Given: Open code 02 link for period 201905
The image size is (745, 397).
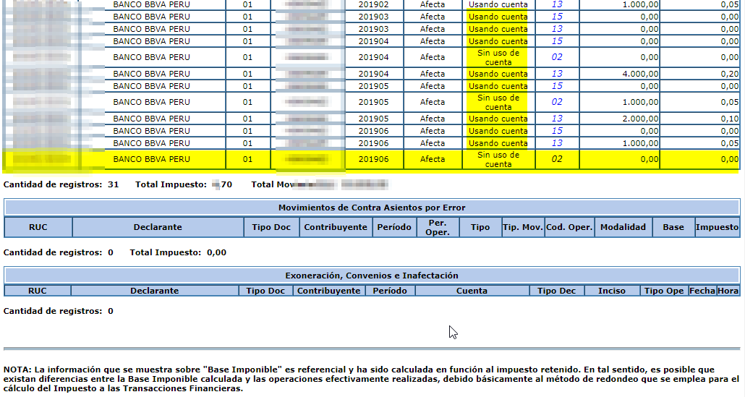Looking at the screenshot, I should coord(556,102).
